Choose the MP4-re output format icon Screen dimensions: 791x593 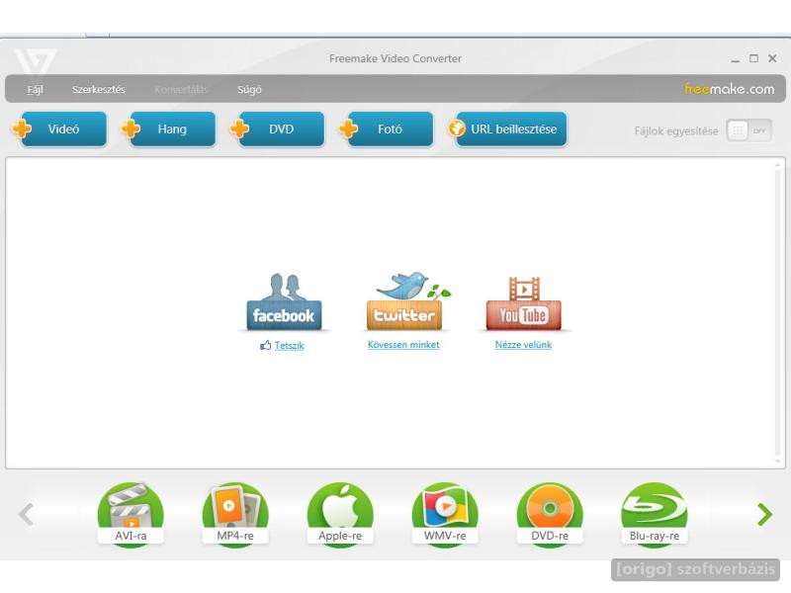coord(235,515)
